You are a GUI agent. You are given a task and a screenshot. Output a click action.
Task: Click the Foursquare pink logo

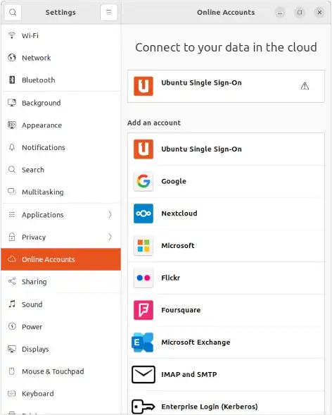click(143, 310)
